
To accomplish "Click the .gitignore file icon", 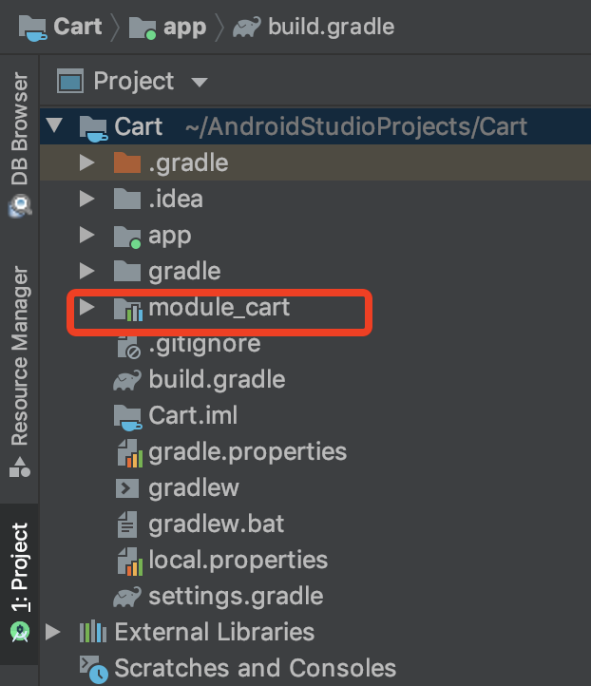I will click(x=128, y=347).
